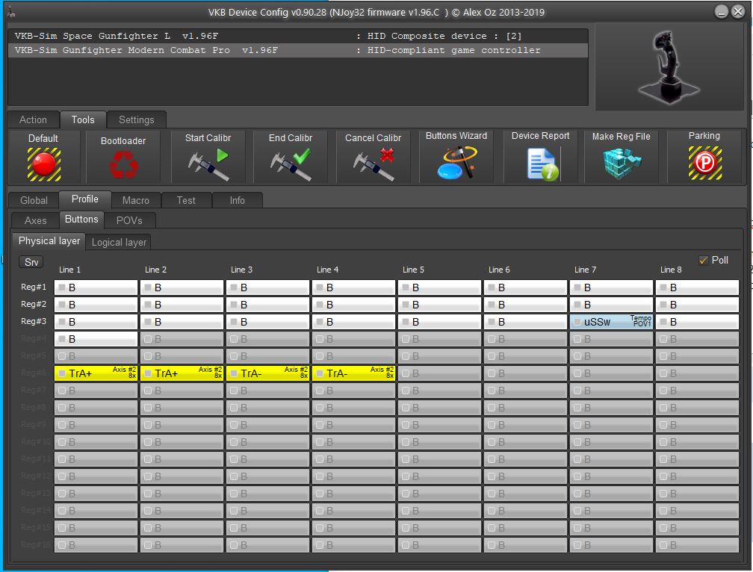Open the Macro tab
This screenshot has width=753, height=572.
tap(136, 200)
